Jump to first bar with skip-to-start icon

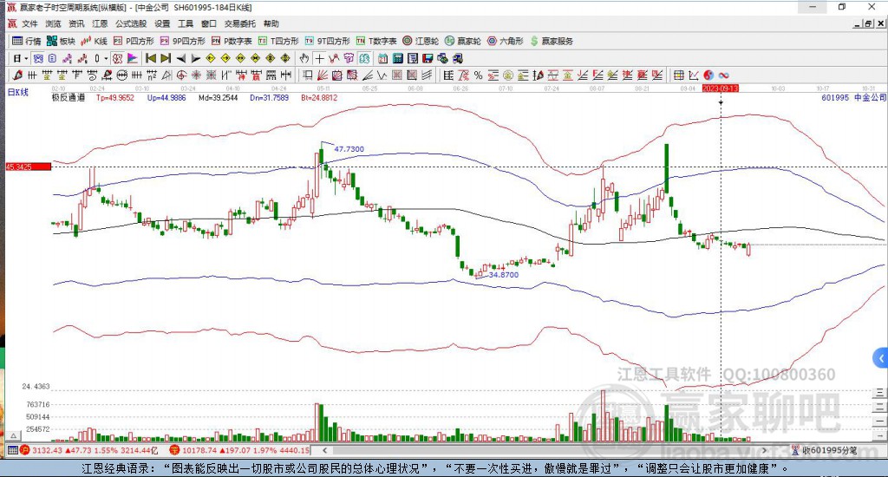click(151, 58)
